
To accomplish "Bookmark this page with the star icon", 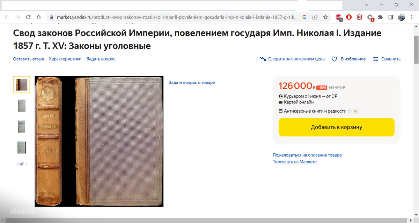I will [325, 17].
